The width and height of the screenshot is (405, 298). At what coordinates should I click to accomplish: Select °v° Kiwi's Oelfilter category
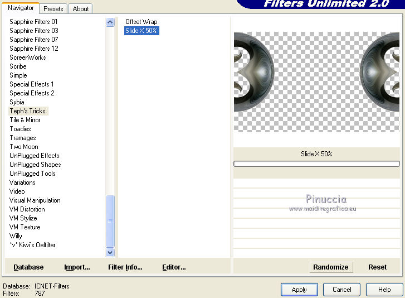click(32, 245)
